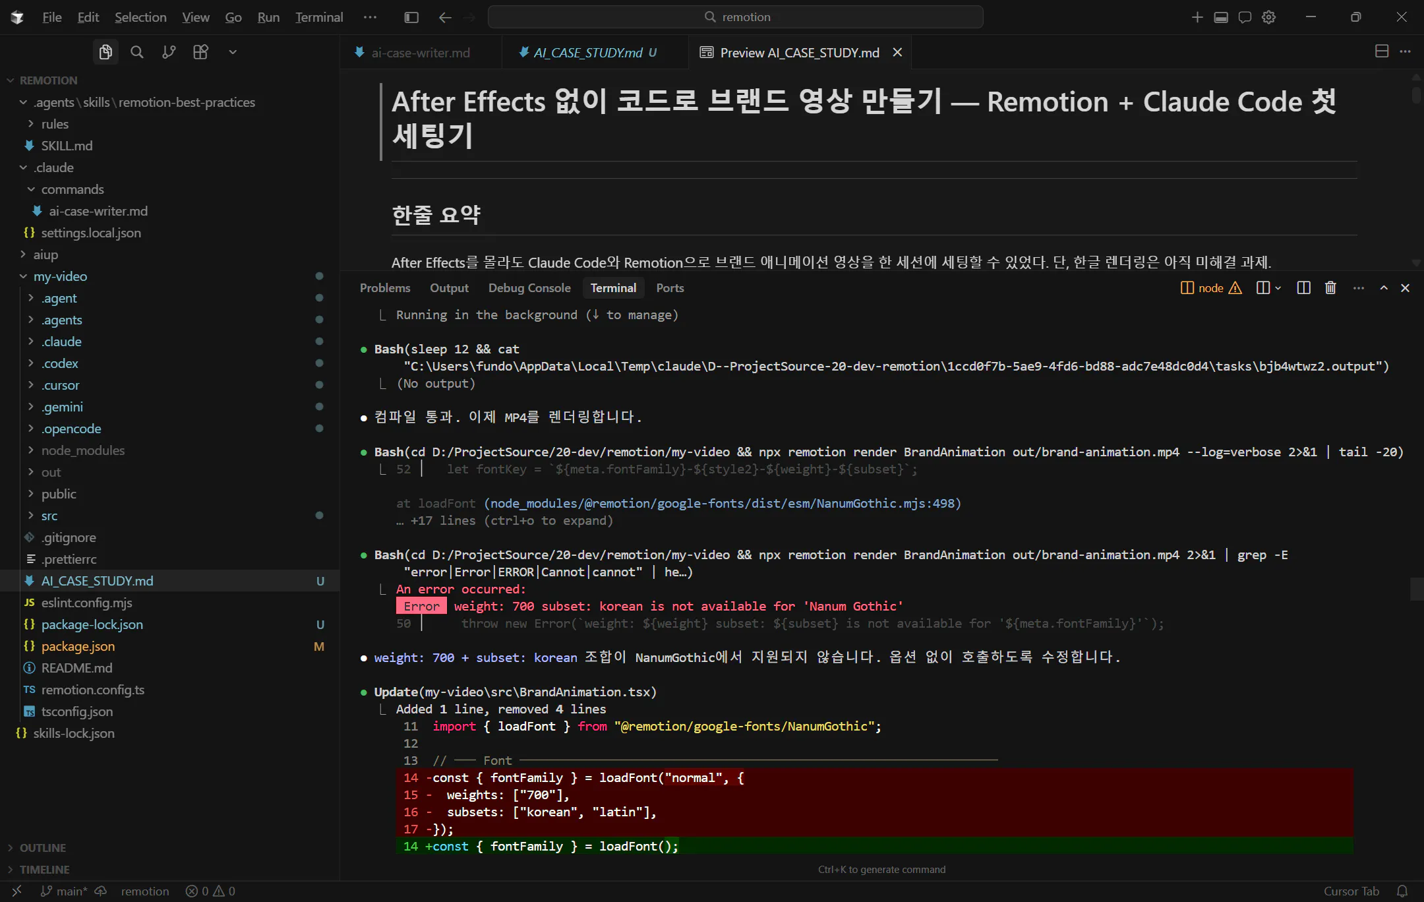Open the notifications bell icon
1424x902 pixels.
(x=1402, y=891)
